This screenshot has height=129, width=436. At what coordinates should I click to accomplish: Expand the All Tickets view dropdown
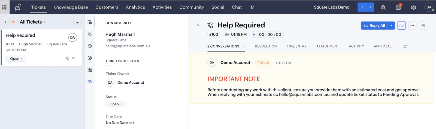[45, 22]
